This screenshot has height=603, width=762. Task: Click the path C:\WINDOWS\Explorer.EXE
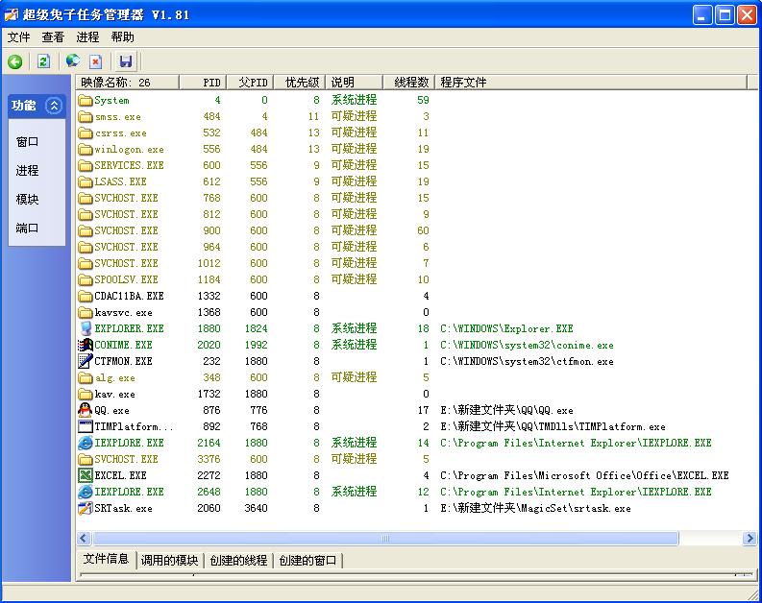pyautogui.click(x=506, y=328)
